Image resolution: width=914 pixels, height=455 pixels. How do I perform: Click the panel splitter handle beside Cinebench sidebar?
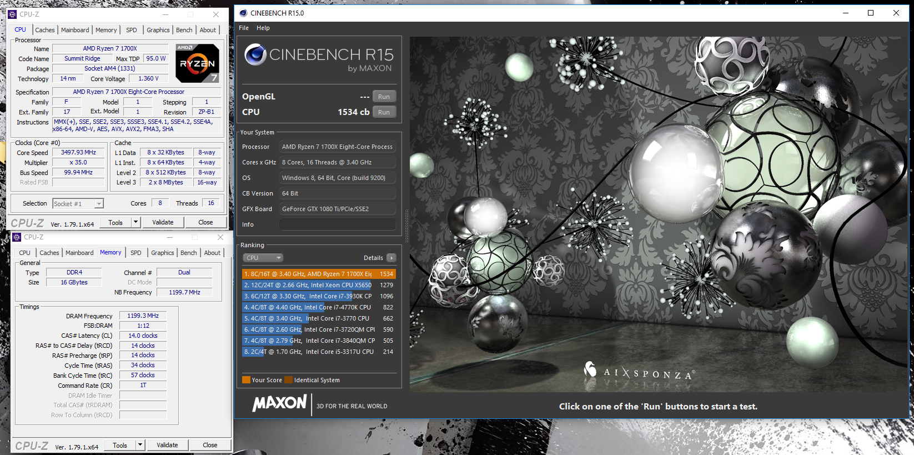(406, 226)
